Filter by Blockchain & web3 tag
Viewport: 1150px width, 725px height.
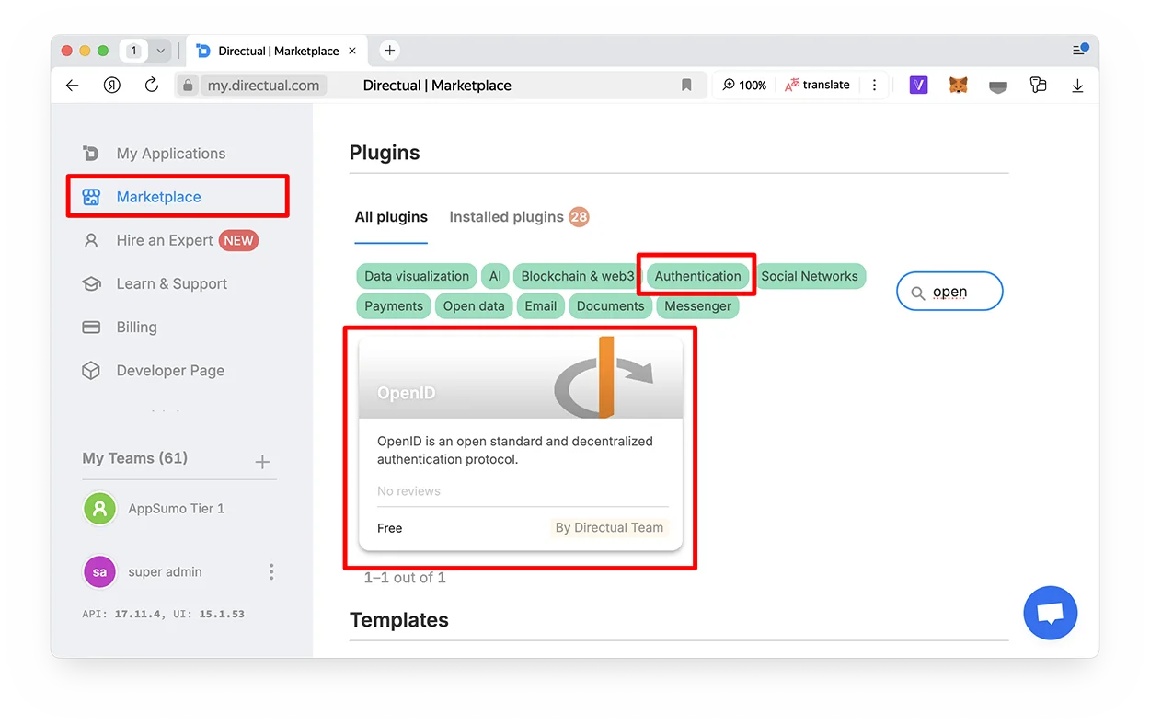coord(578,276)
